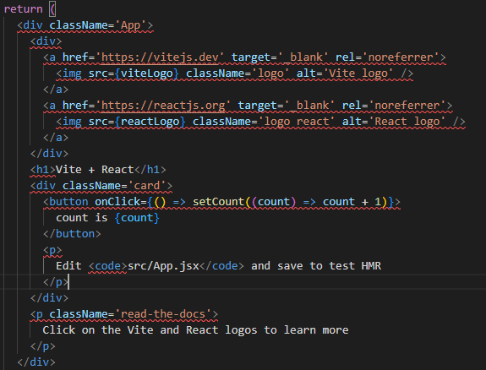
Task: Click the {reactLogo} src expression
Action: 150,122
